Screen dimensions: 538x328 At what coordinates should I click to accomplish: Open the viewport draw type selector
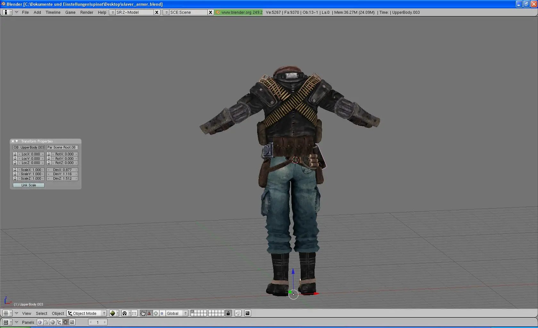pyautogui.click(x=114, y=313)
